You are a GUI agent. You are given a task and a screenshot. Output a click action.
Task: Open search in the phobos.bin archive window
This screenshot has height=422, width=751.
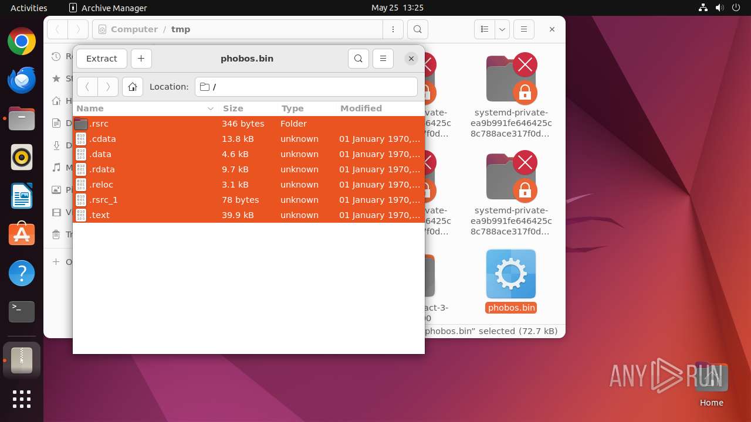tap(358, 59)
